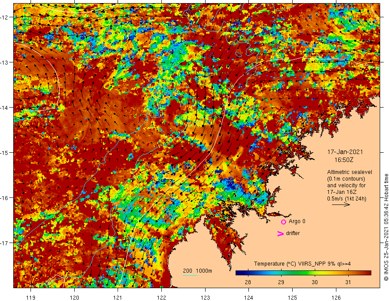Click the latitude axis label -15
The width and height of the screenshot is (389, 301).
[4, 152]
